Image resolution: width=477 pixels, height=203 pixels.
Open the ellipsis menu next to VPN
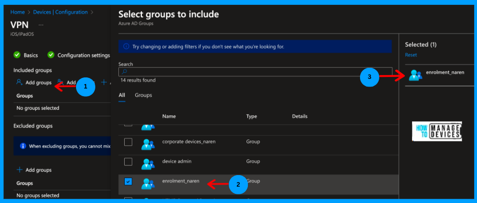(41, 25)
